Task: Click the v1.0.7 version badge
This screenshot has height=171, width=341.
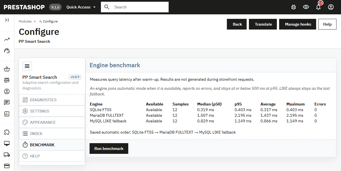Action: (x=75, y=77)
